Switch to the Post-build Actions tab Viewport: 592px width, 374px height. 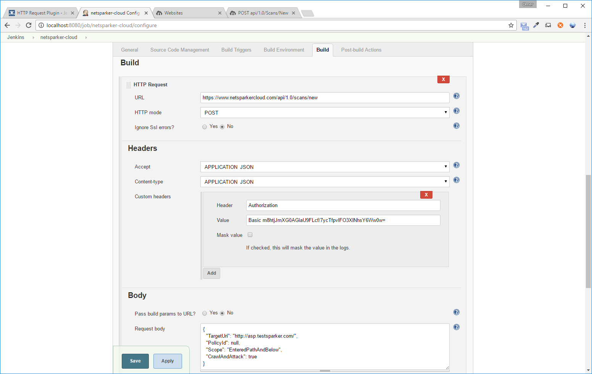tap(361, 50)
